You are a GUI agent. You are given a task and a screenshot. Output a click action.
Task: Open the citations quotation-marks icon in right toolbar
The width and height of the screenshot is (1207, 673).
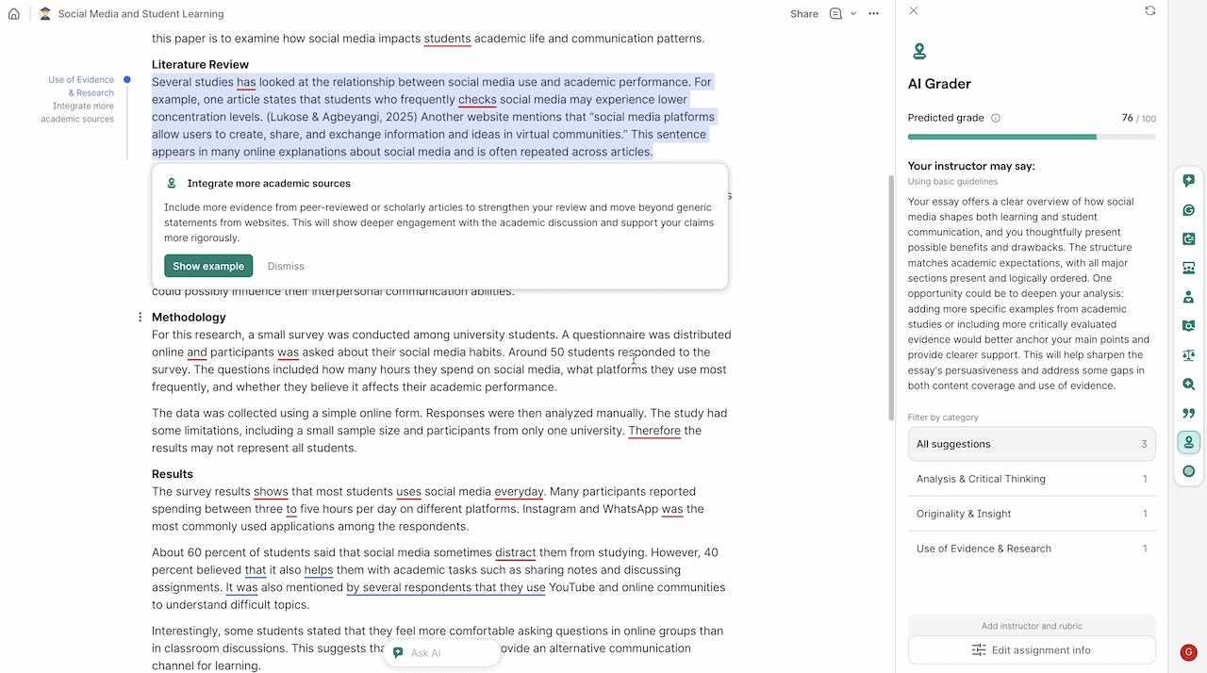click(x=1188, y=413)
